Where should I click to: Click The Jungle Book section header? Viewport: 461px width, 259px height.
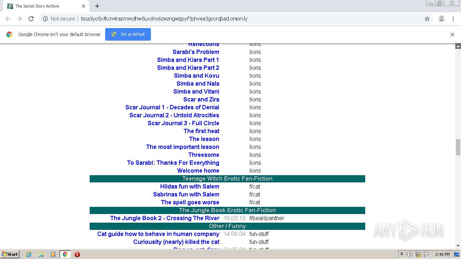[x=227, y=210]
